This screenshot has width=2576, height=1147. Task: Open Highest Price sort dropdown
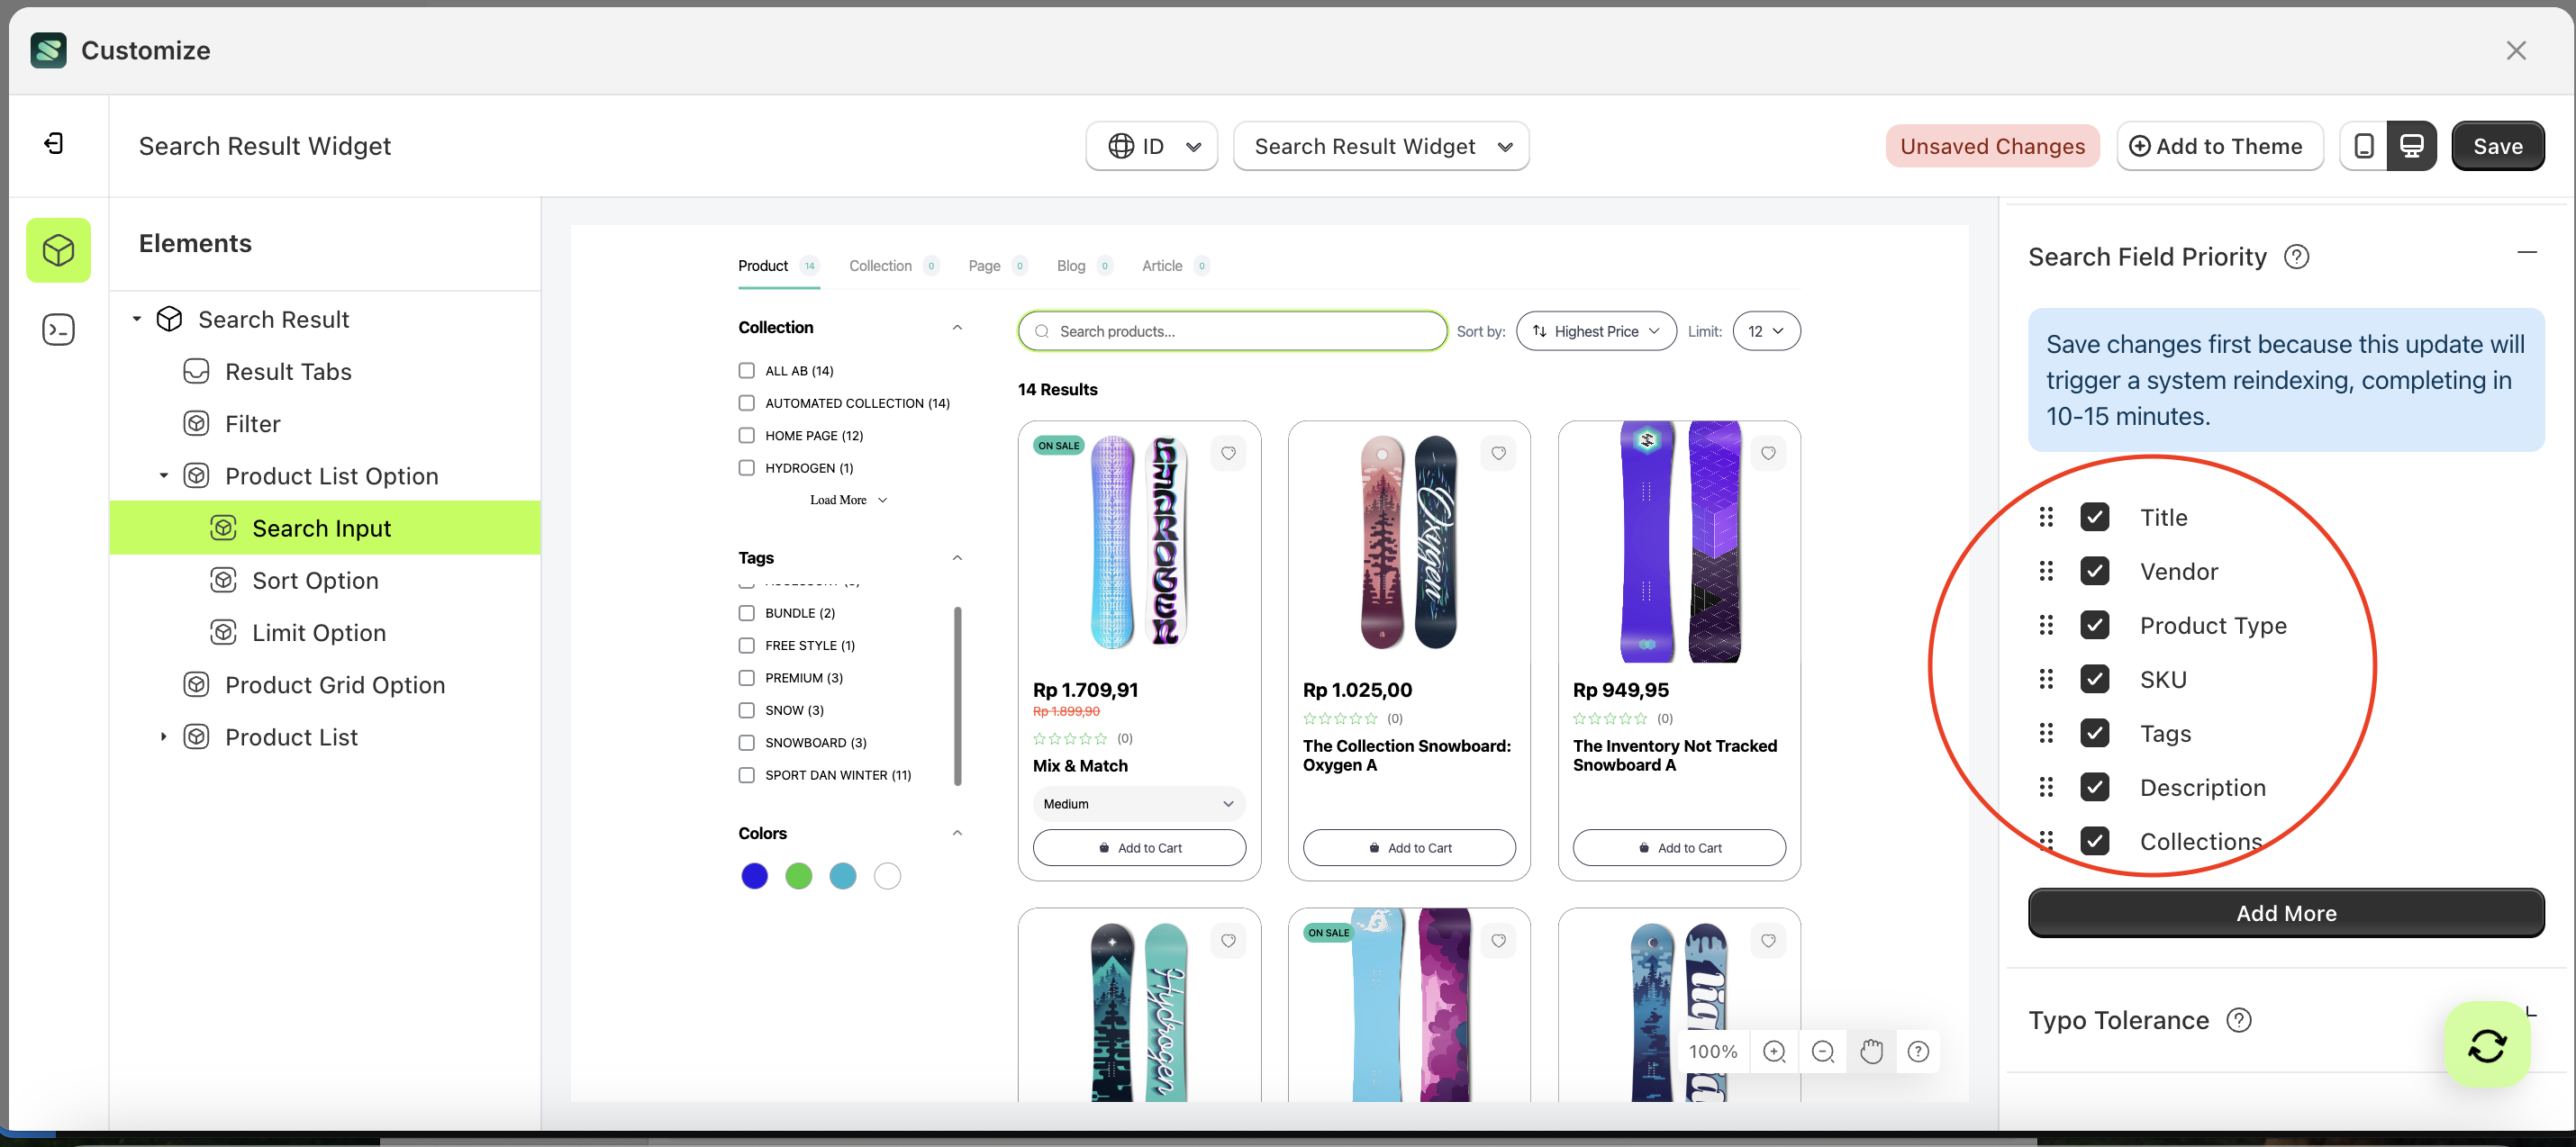[x=1595, y=331]
